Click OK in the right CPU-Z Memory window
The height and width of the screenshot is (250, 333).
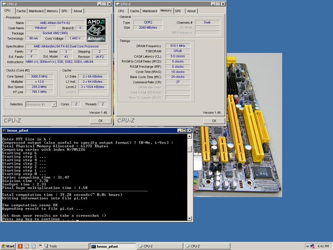(x=214, y=121)
